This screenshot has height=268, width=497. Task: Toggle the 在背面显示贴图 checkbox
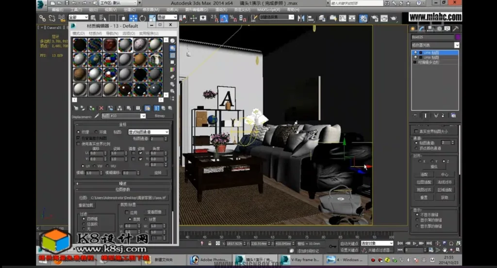click(79, 138)
